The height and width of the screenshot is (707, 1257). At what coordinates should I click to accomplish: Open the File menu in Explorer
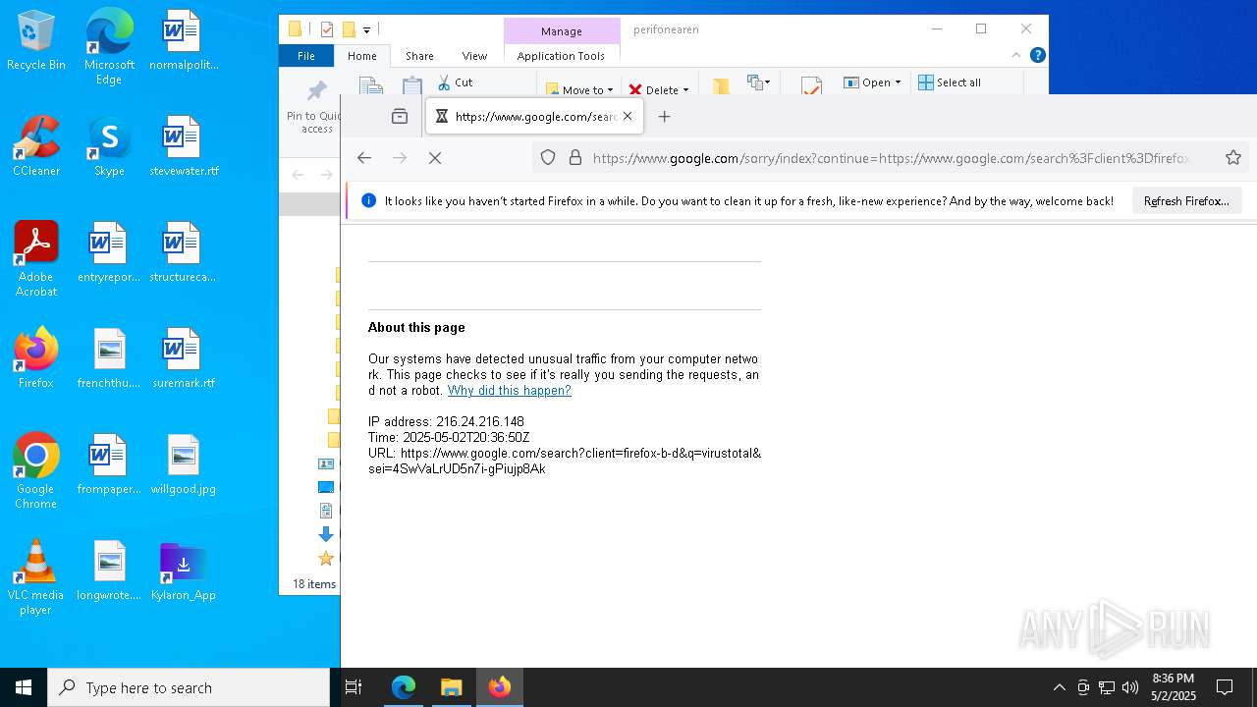click(x=306, y=56)
